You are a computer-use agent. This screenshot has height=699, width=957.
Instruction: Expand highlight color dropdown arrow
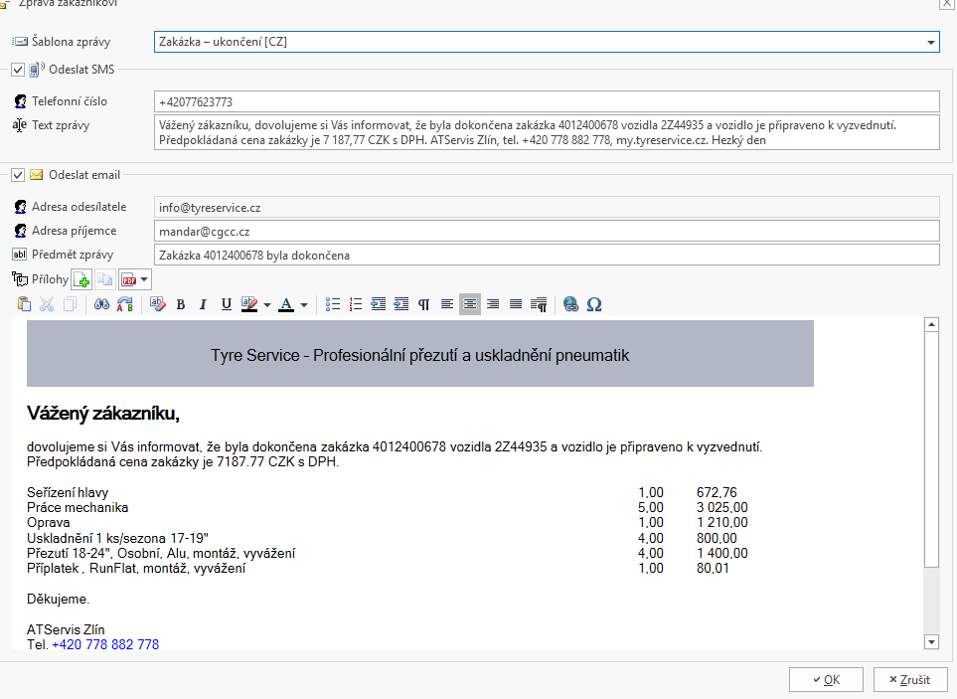[266, 304]
